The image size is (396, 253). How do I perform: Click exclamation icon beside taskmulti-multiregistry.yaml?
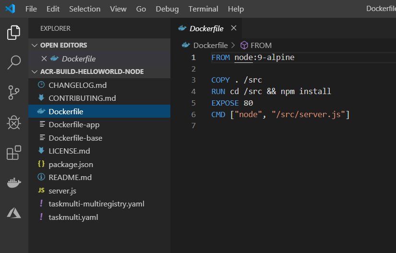click(41, 203)
